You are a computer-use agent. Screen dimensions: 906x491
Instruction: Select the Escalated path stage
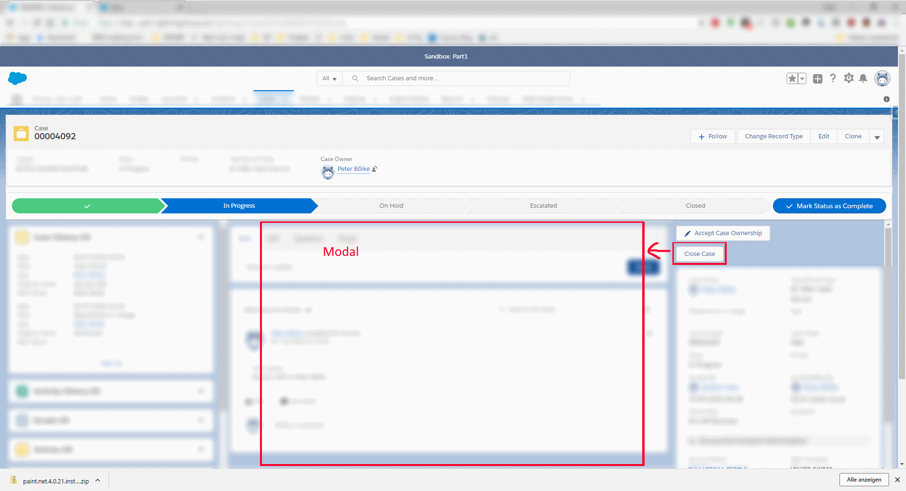pos(544,206)
